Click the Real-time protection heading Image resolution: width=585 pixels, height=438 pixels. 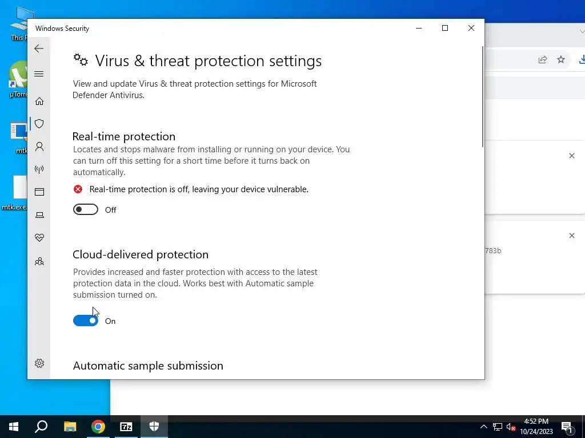(124, 136)
